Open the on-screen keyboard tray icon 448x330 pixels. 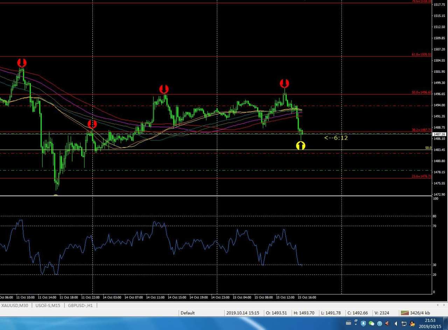348,323
